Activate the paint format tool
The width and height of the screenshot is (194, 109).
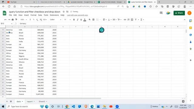click(16, 20)
